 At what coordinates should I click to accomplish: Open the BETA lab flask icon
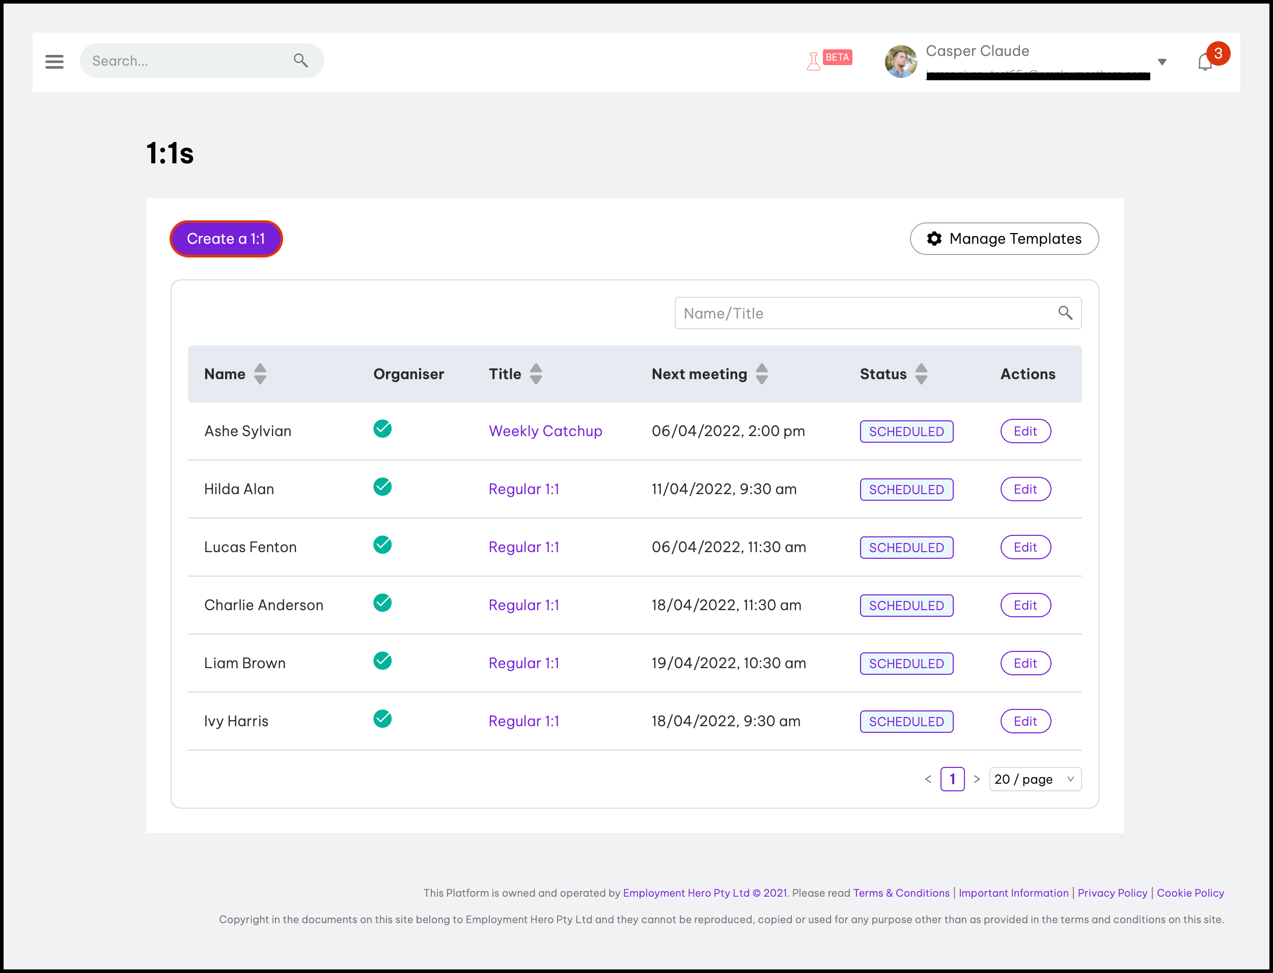tap(814, 61)
